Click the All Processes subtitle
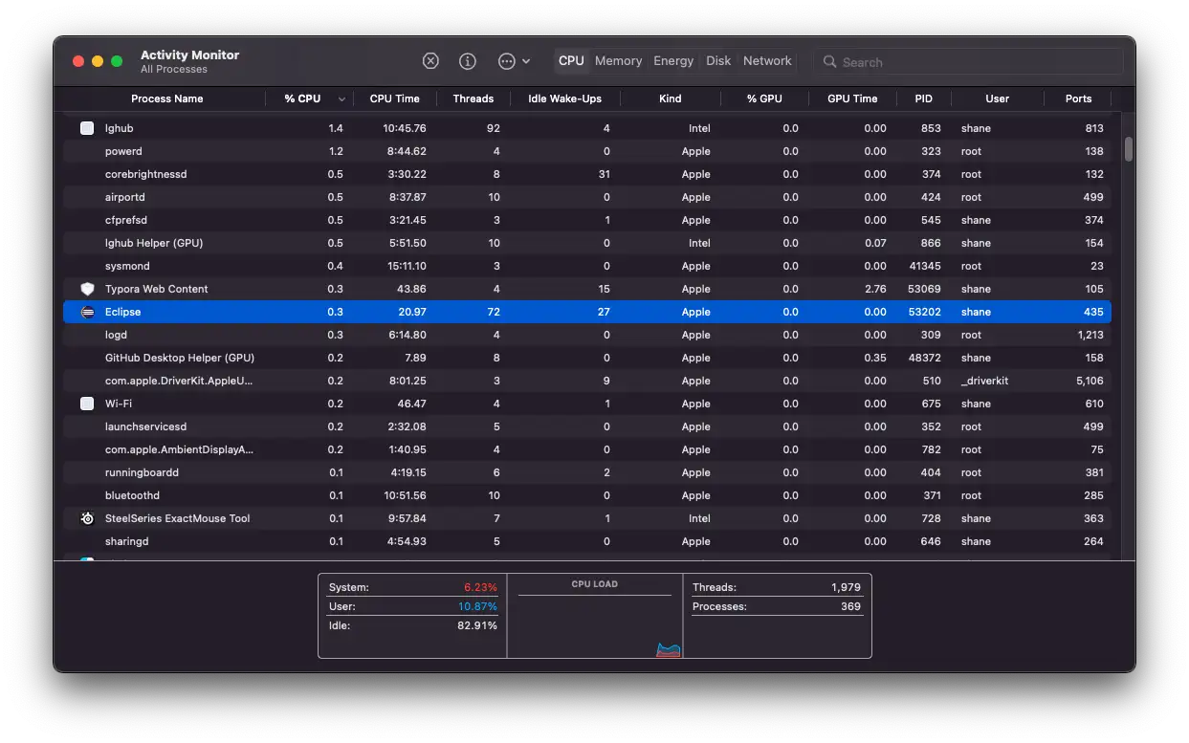Viewport: 1189px width, 743px height. click(173, 69)
